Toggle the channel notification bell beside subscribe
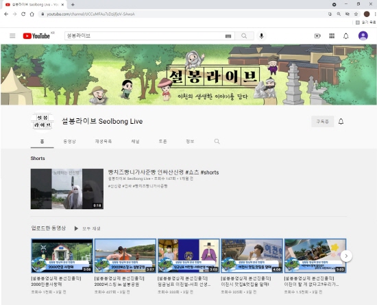Image resolution: width=377 pixels, height=305 pixels. tap(341, 121)
